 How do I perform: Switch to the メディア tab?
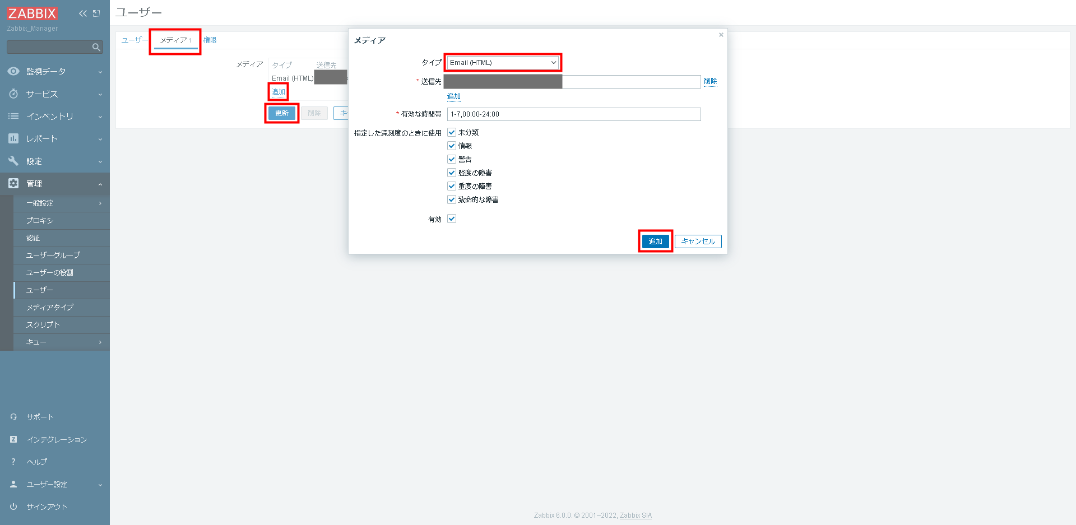176,40
